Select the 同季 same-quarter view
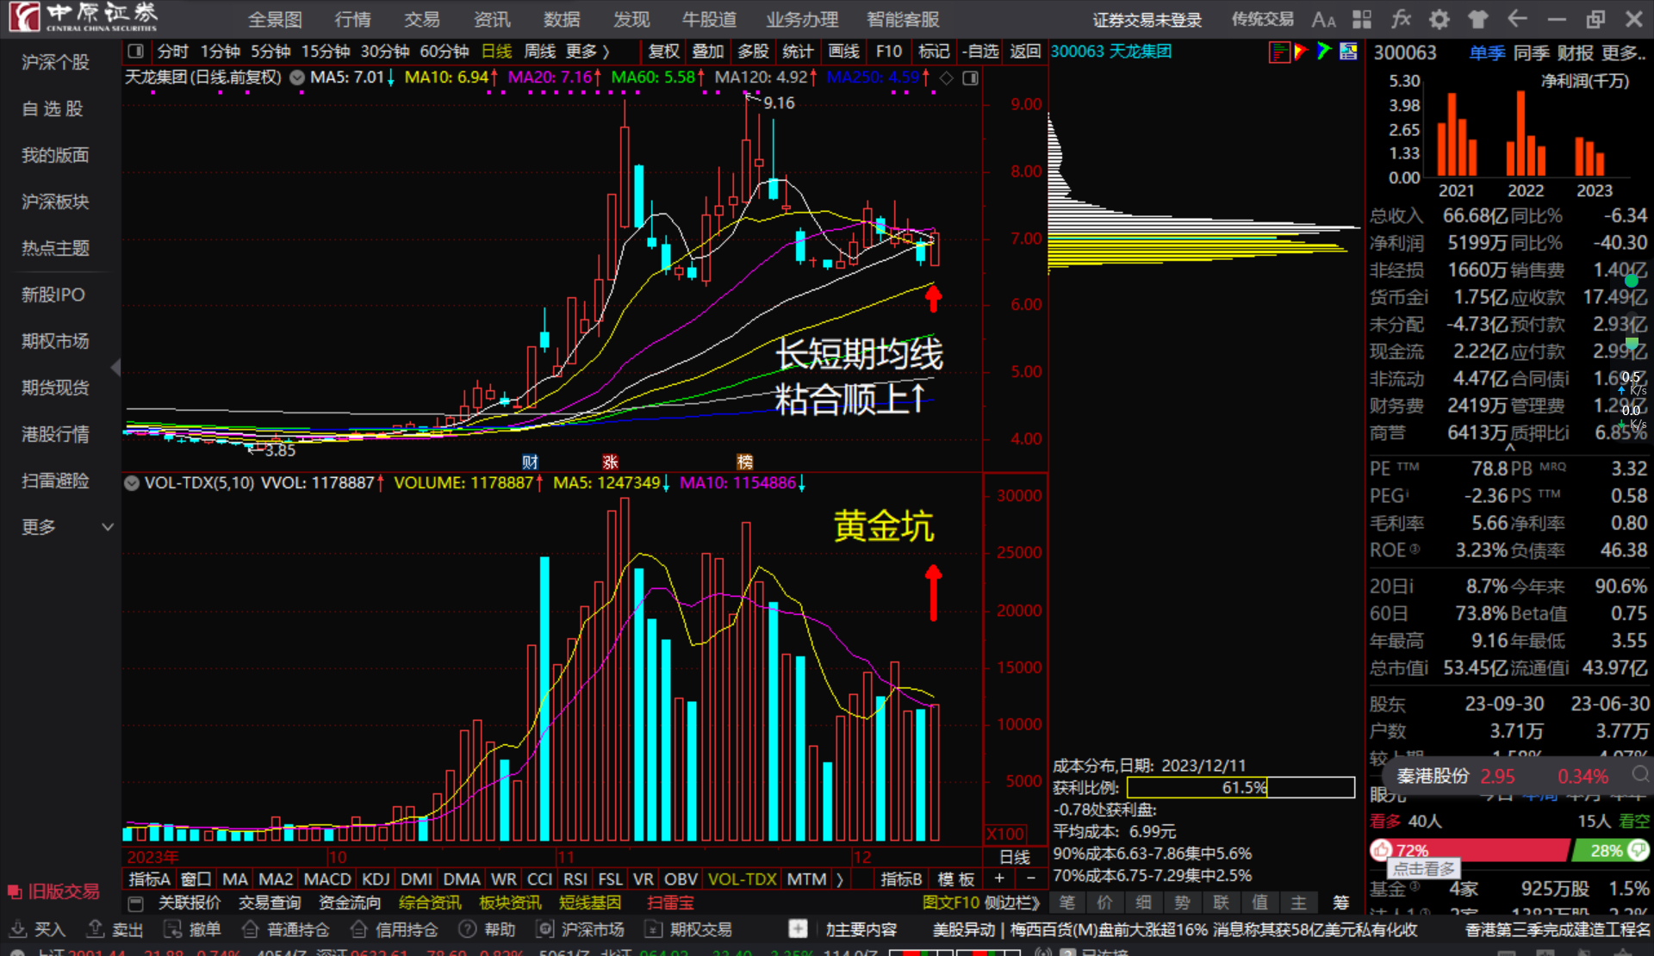The image size is (1654, 956). [x=1531, y=53]
